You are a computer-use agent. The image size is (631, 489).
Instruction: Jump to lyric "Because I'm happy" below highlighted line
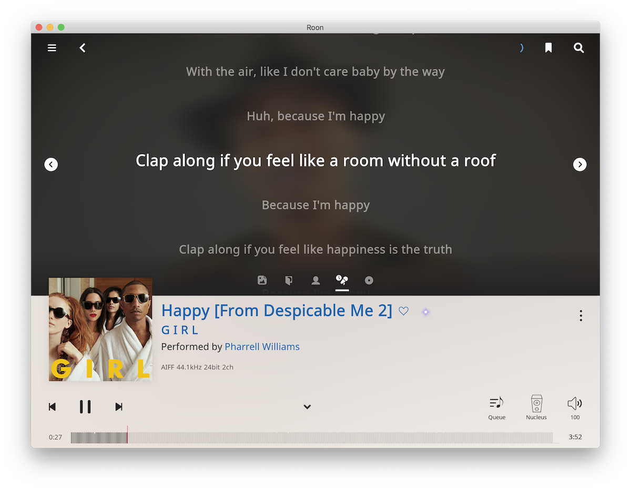(315, 205)
